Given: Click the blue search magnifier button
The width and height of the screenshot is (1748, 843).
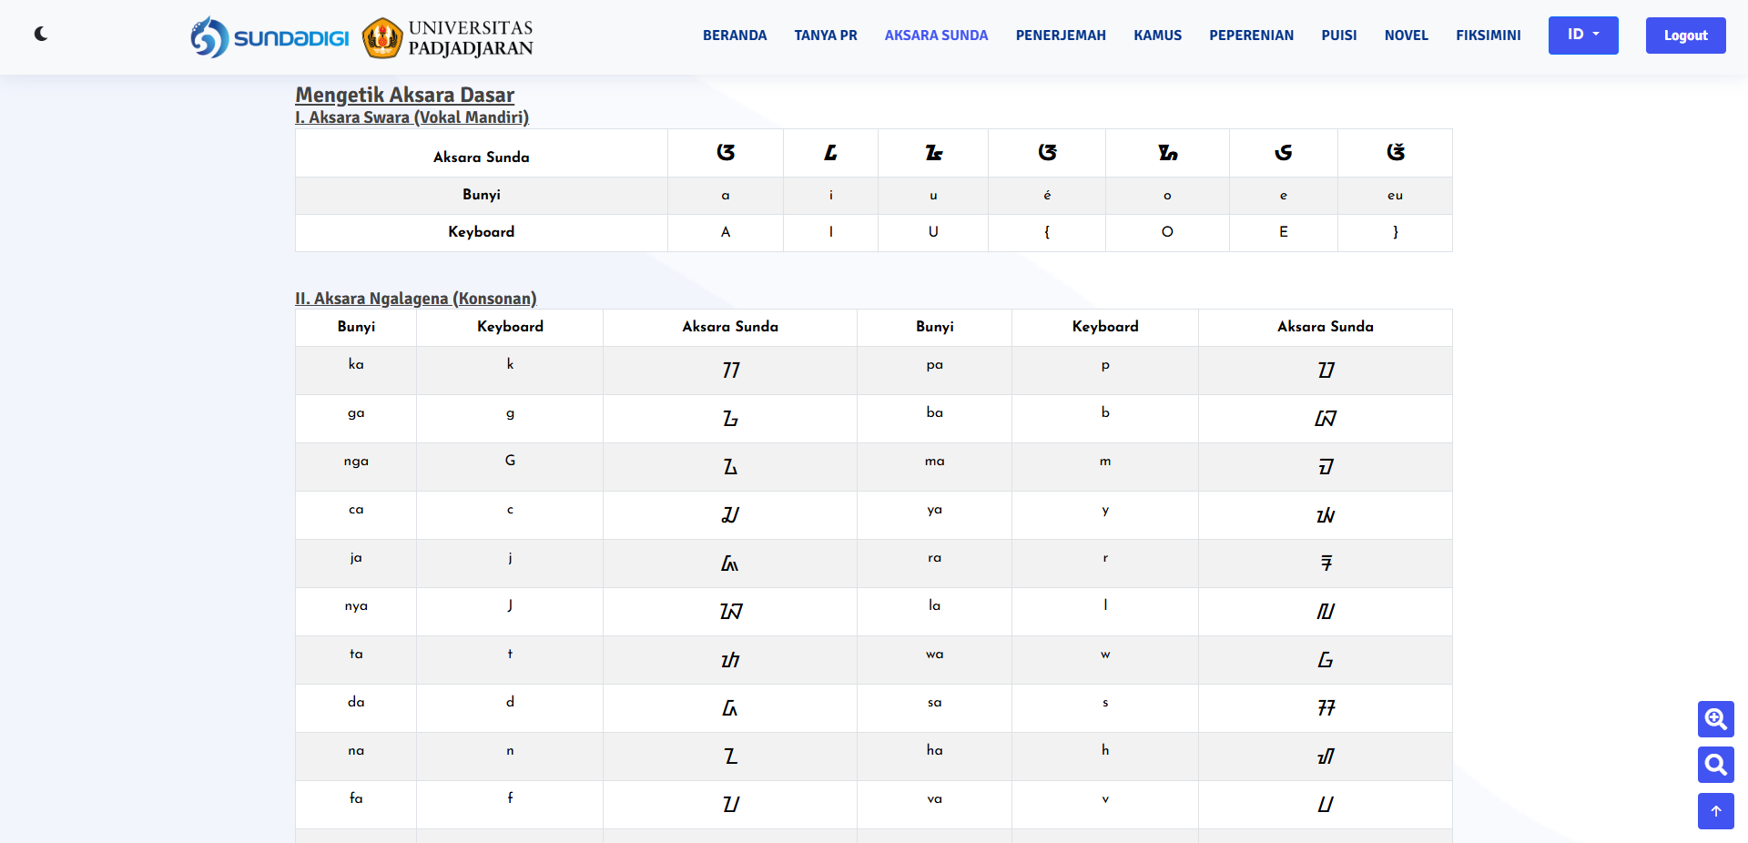Looking at the screenshot, I should (1715, 765).
